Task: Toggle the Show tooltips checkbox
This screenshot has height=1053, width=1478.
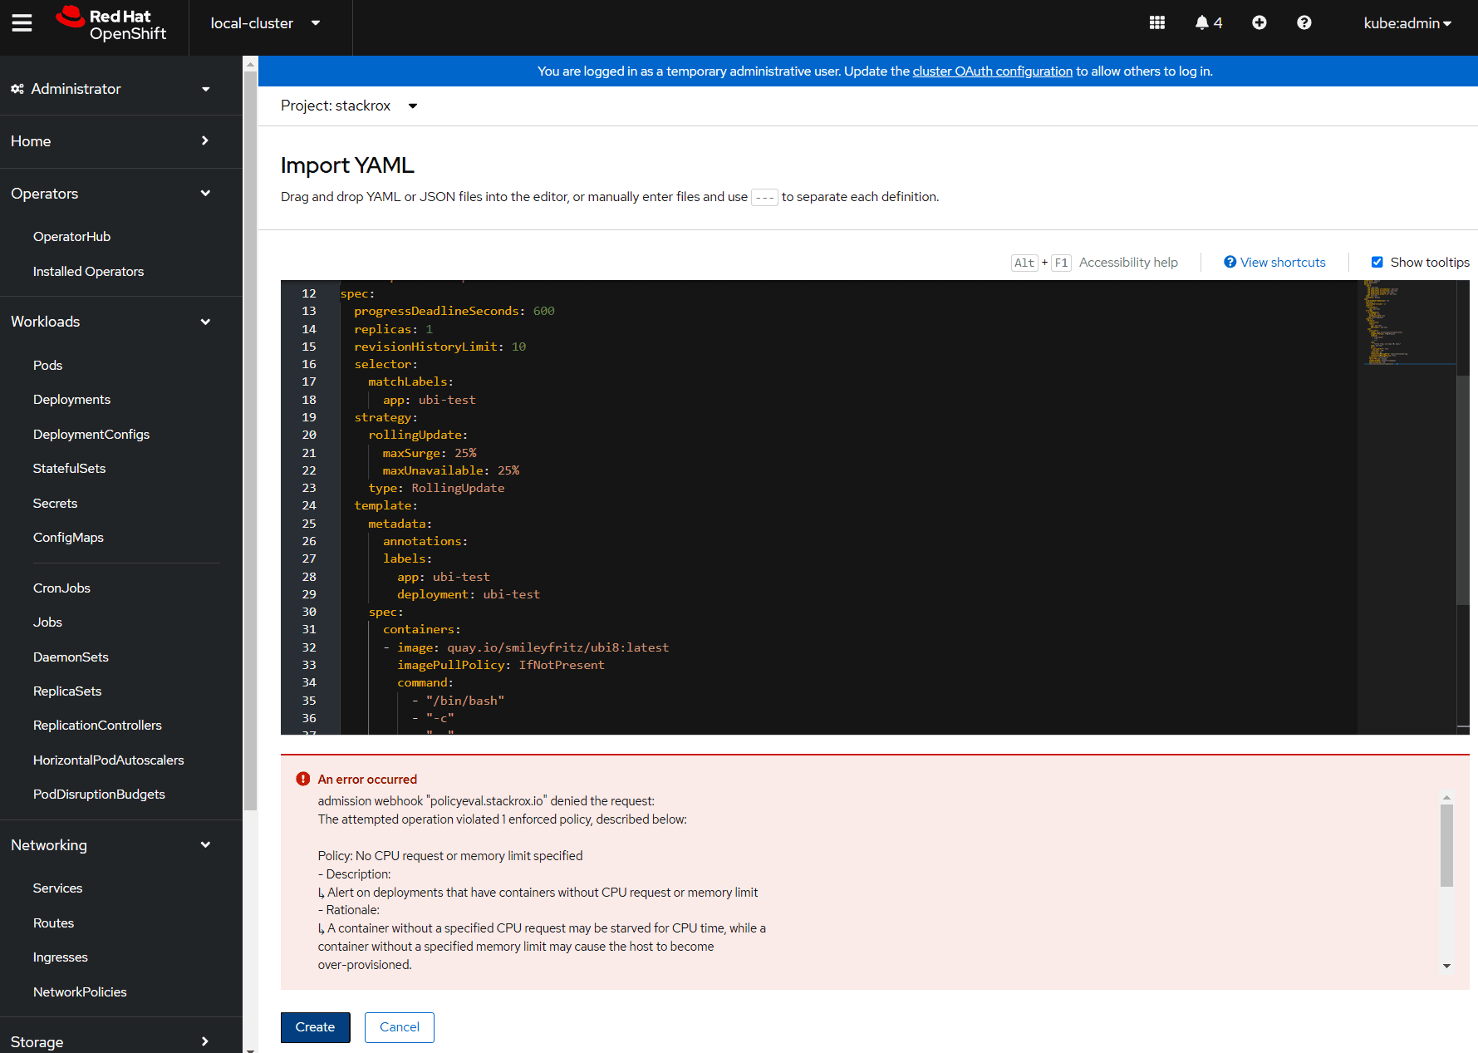Action: 1377,262
